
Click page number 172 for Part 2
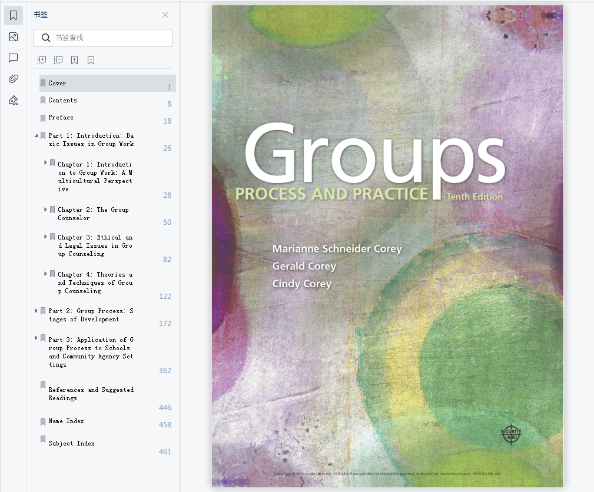tap(165, 324)
